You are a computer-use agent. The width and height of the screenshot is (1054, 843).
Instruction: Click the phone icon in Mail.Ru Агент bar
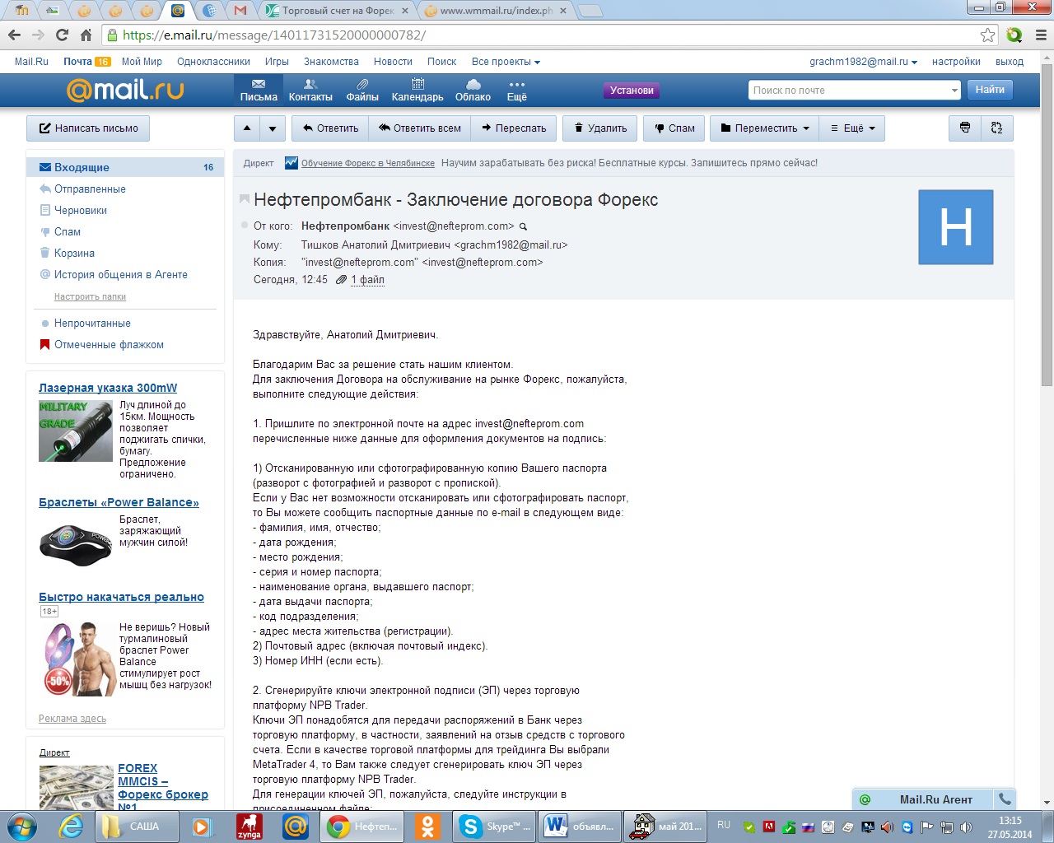point(1005,799)
